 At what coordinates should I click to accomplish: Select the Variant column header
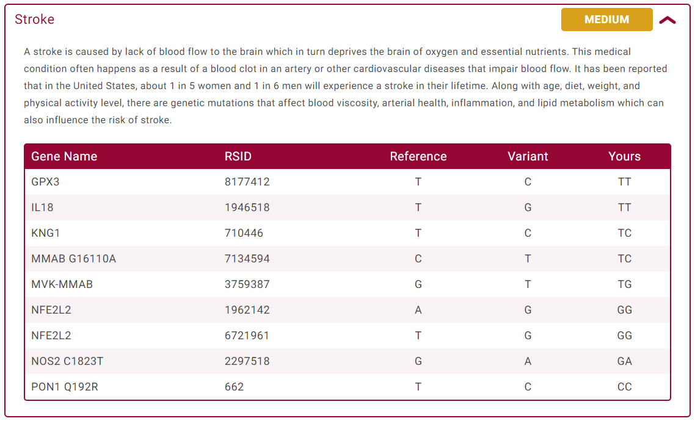[527, 156]
